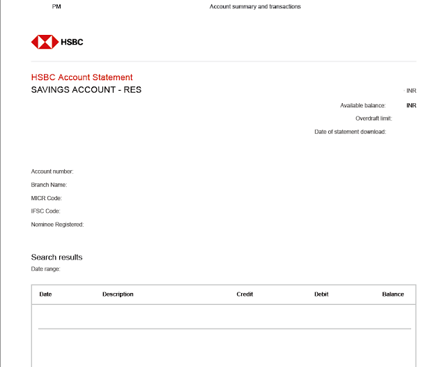Click the 'Date range:' label
The image size is (446, 367).
click(x=45, y=269)
